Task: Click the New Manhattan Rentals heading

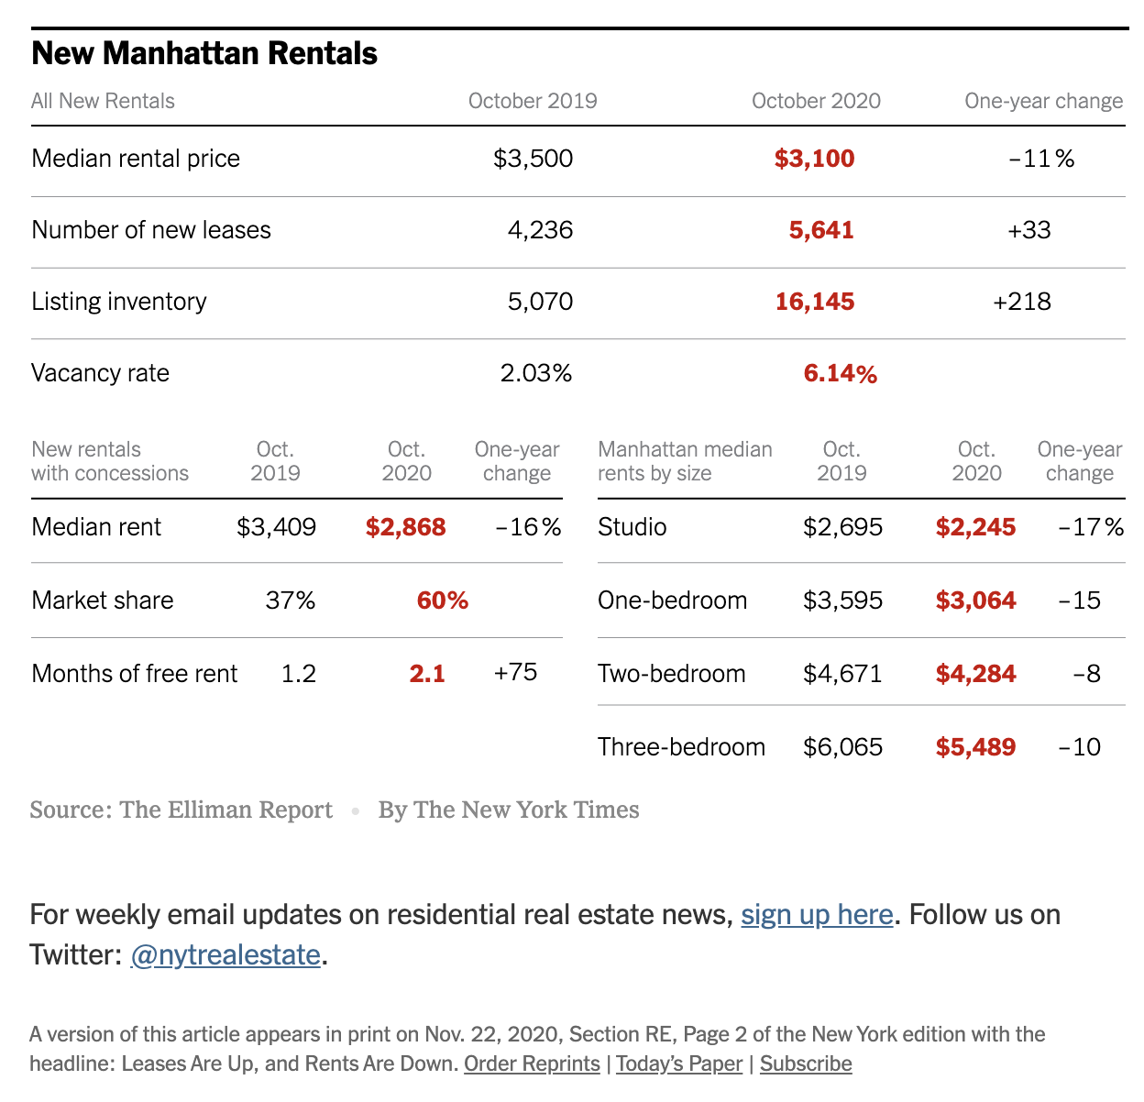Action: (x=204, y=53)
